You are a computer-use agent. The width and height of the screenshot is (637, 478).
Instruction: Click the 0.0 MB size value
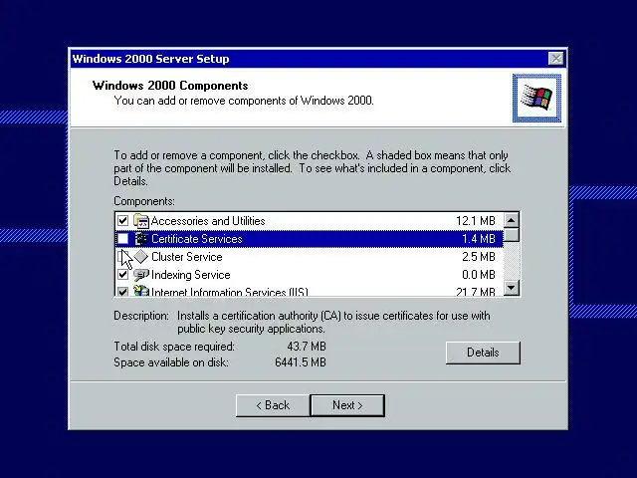pyautogui.click(x=479, y=275)
